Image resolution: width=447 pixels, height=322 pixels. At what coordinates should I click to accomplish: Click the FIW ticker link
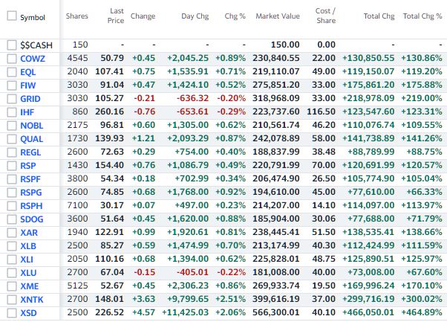[28, 85]
